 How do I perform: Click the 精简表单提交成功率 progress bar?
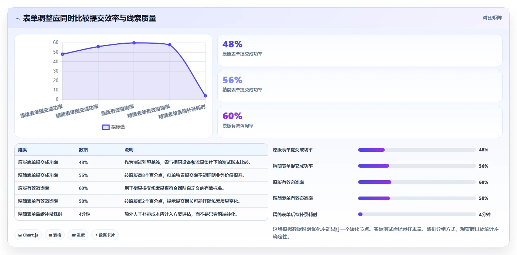point(417,166)
